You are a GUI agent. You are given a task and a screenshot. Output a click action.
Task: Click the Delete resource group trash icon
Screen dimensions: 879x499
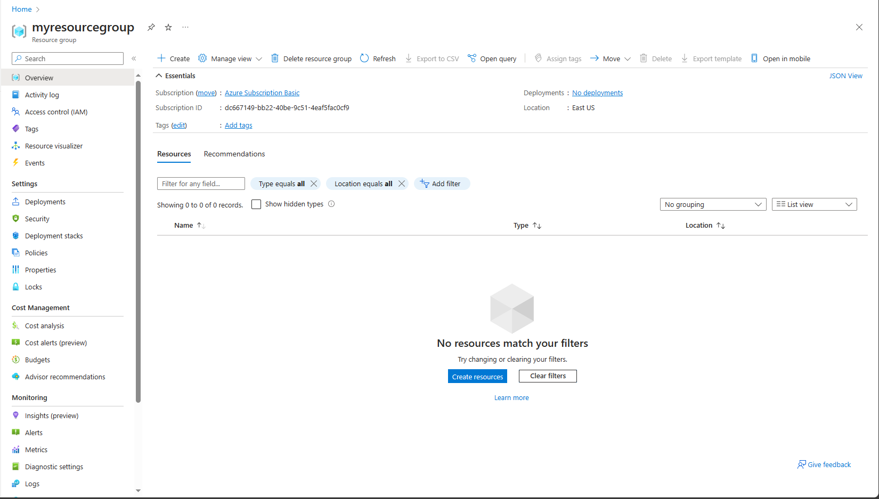pos(275,59)
